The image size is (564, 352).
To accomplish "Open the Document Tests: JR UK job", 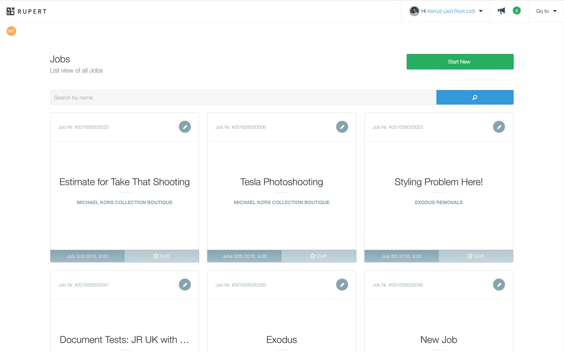I will (x=124, y=340).
